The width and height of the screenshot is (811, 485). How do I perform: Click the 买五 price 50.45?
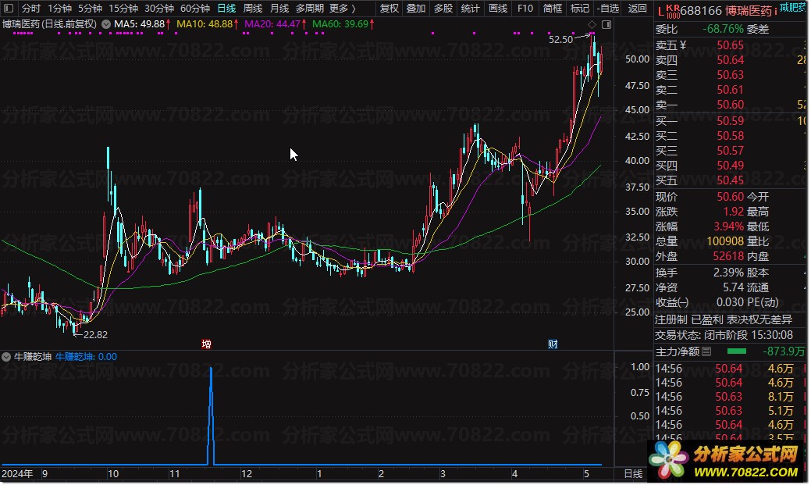[x=730, y=180]
